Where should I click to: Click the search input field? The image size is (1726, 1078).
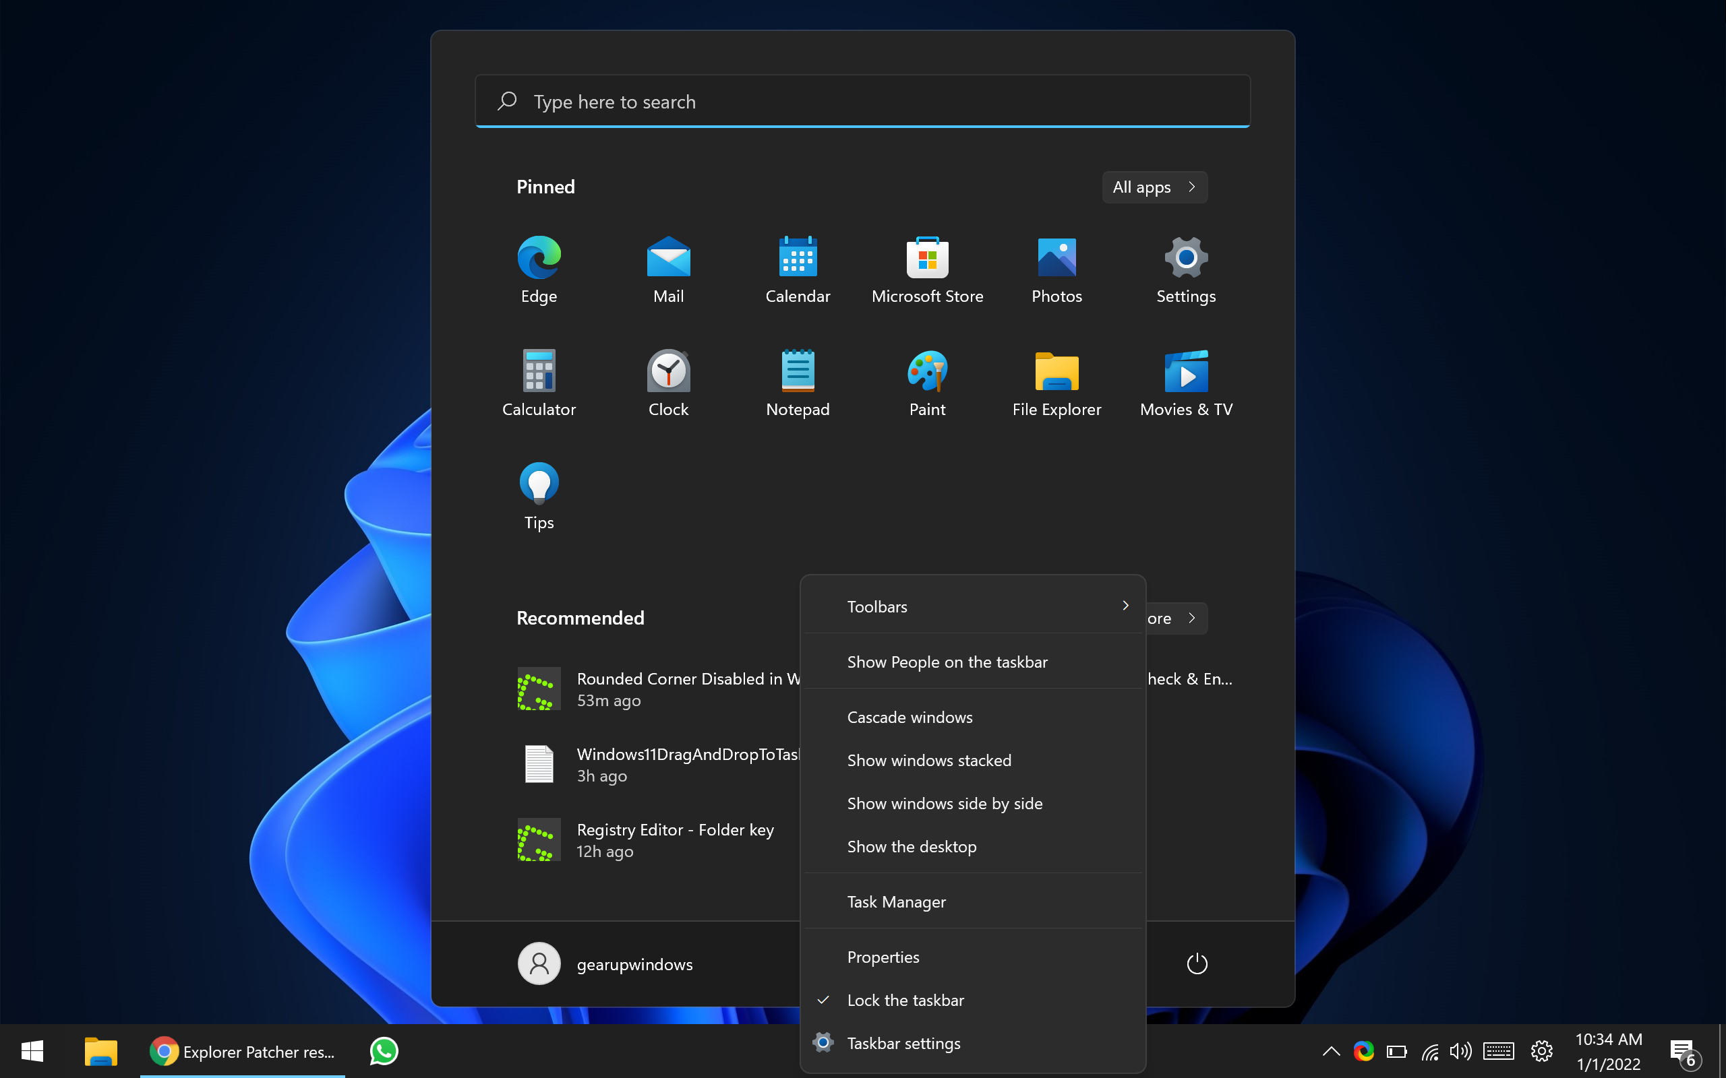861,100
